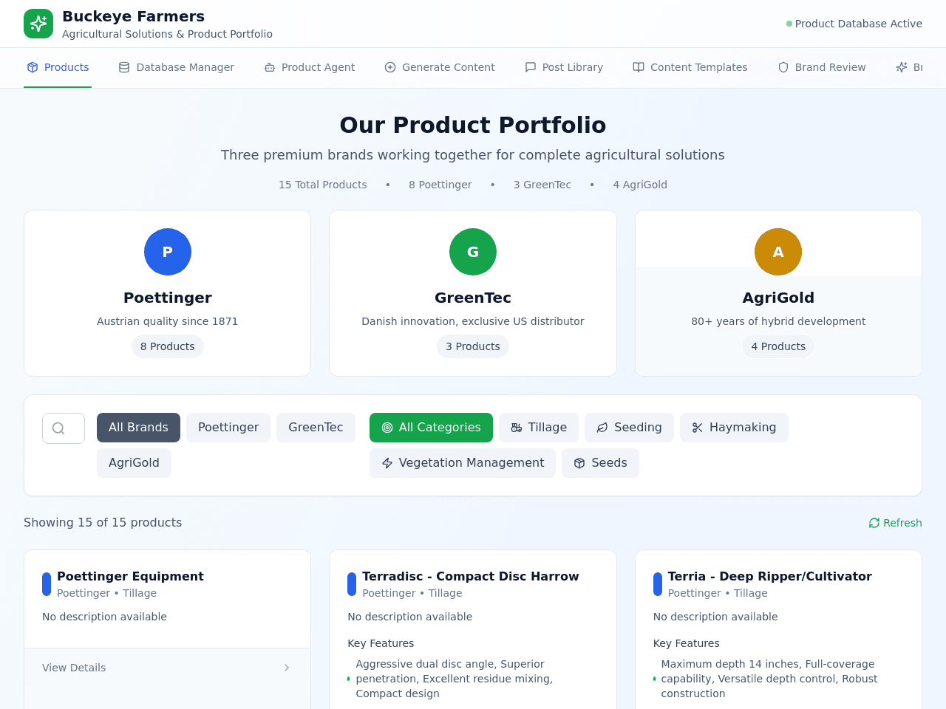This screenshot has height=709, width=946.
Task: Click the GreenTec green G avatar
Action: 473,252
